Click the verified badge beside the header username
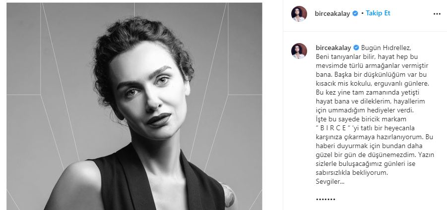The width and height of the screenshot is (447, 210). (355, 13)
